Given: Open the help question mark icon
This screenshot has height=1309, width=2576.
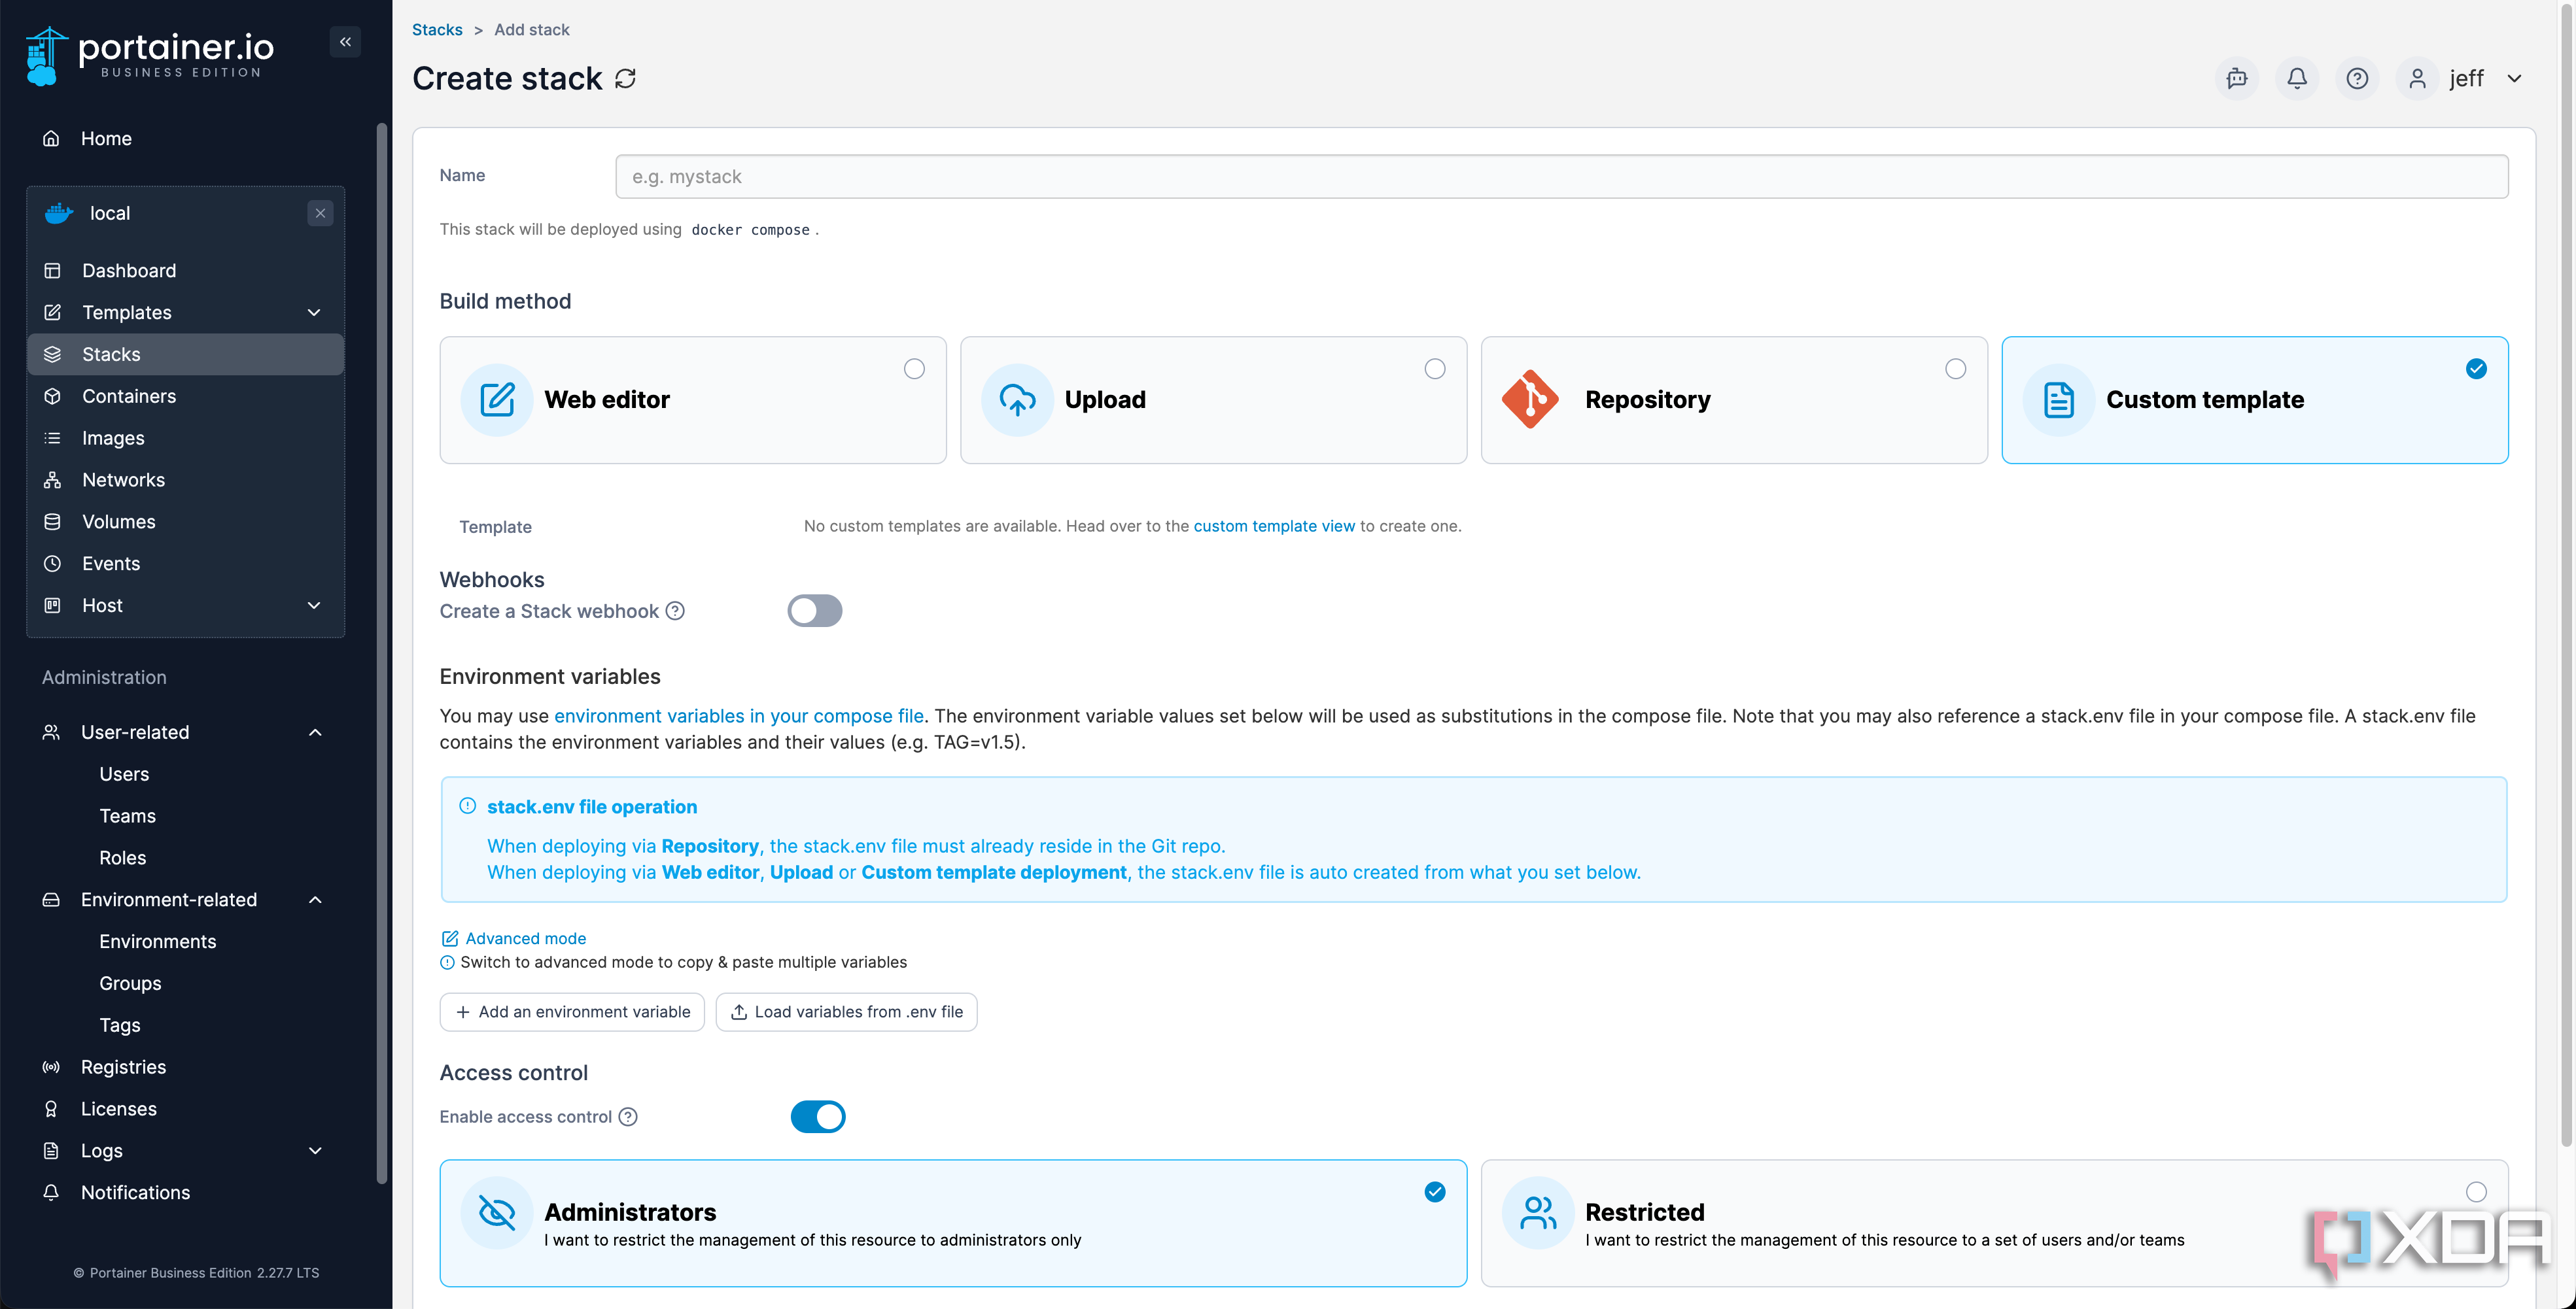Looking at the screenshot, I should click(x=2356, y=78).
